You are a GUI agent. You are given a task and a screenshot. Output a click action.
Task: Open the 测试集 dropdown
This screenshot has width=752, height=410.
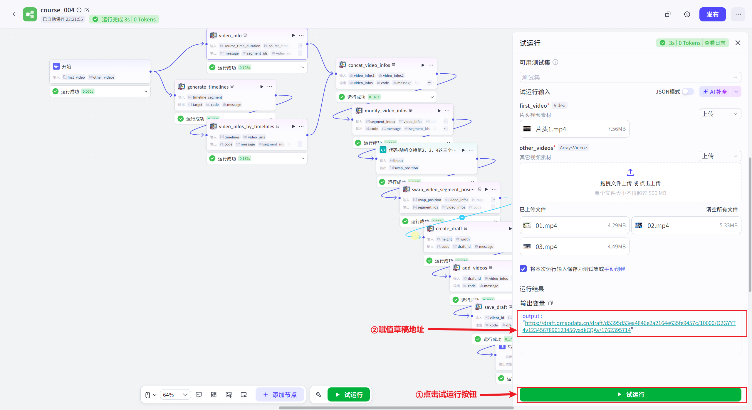tap(630, 77)
